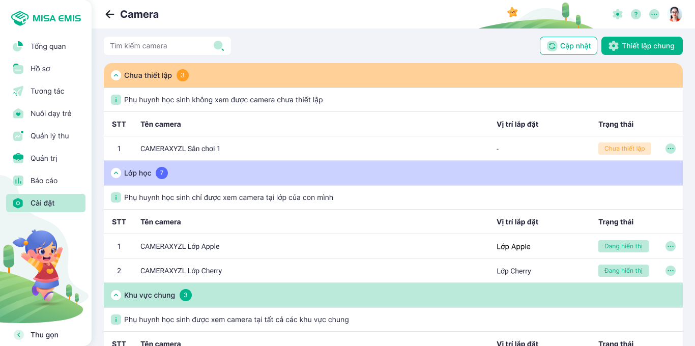This screenshot has height=346, width=695.
Task: Click the flower-shaped icon in top bar
Action: [618, 14]
